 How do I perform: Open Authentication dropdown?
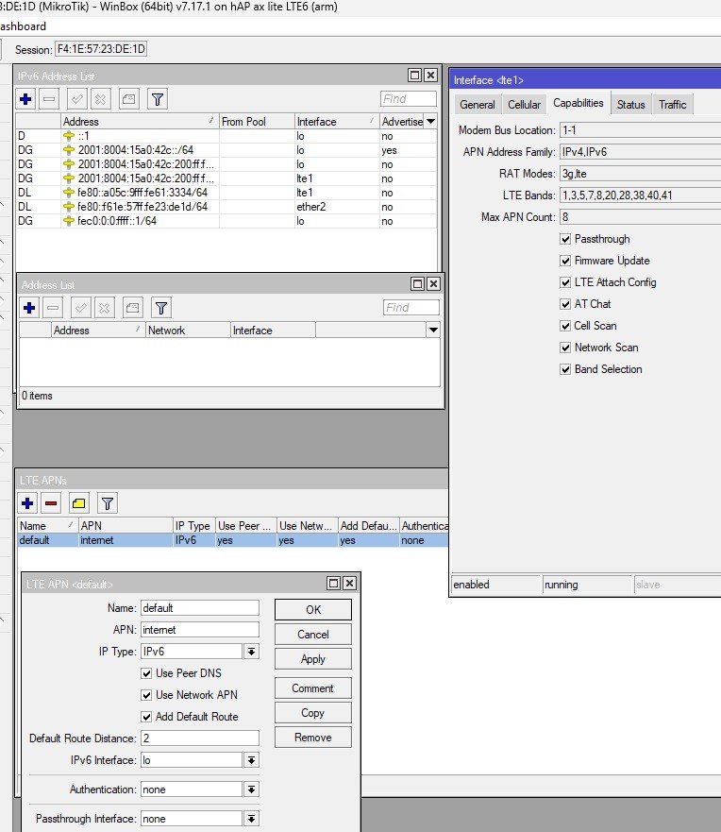[x=251, y=790]
